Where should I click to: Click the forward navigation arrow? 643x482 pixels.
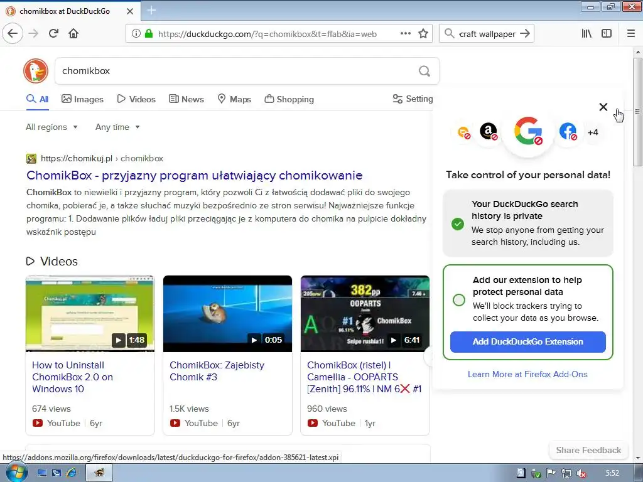(33, 33)
